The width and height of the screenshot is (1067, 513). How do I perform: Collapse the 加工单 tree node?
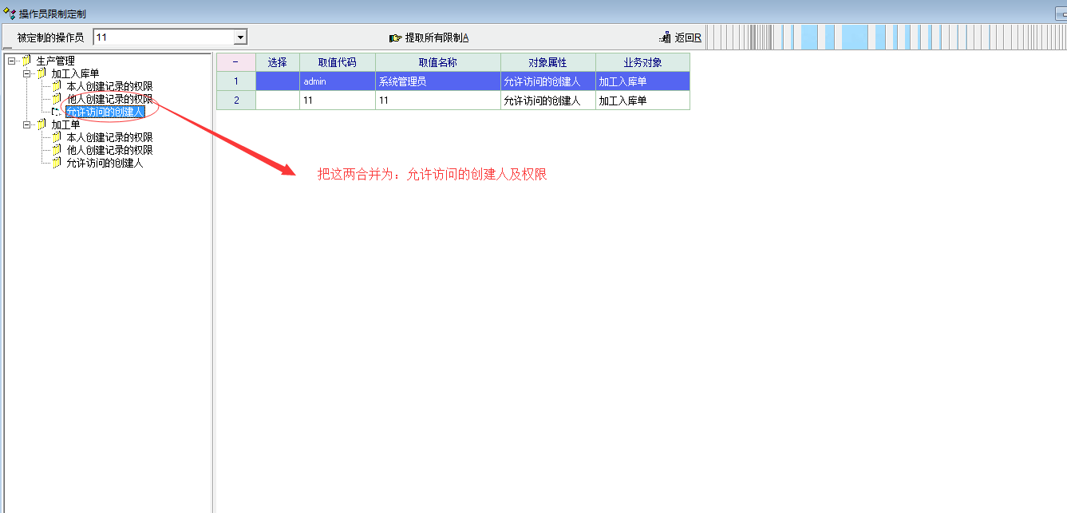click(x=26, y=124)
